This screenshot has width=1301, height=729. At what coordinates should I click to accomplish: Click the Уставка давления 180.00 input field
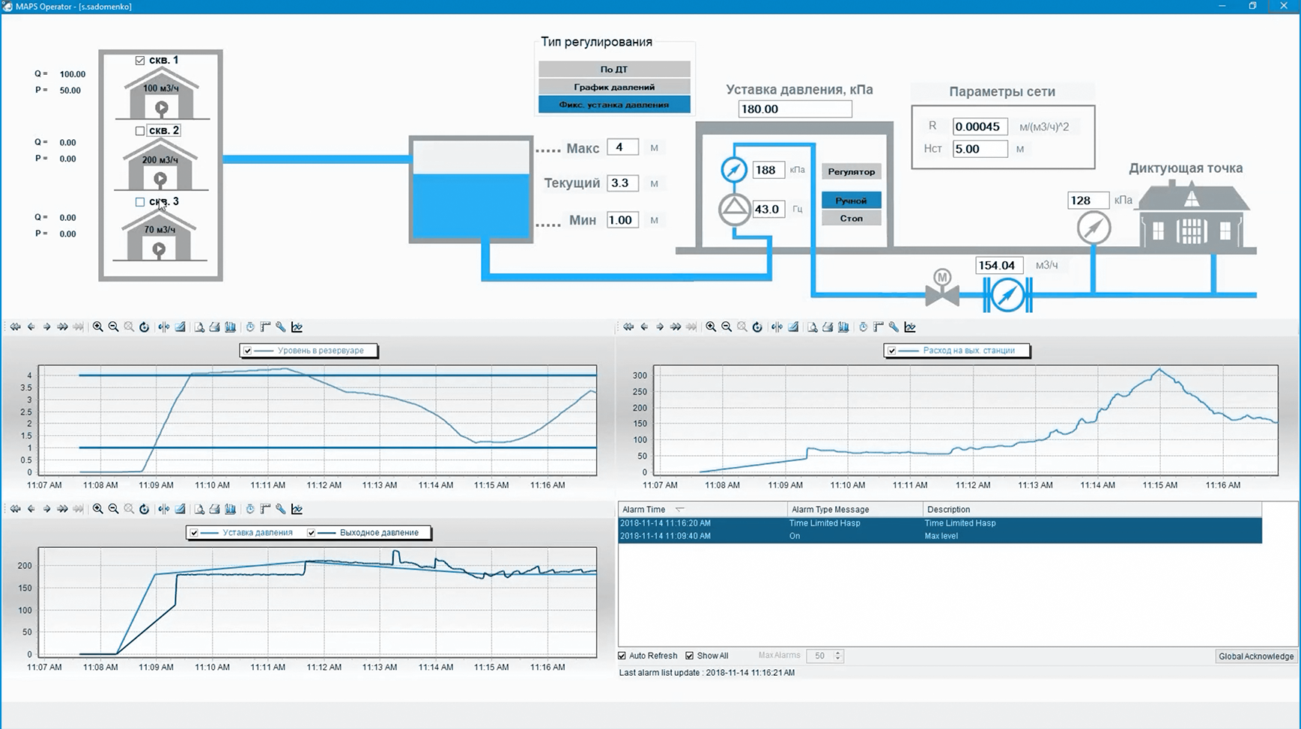794,109
